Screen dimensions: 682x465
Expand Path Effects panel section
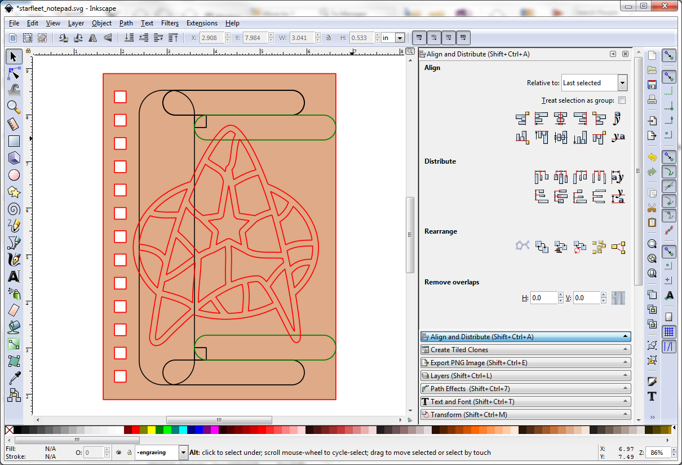click(x=525, y=389)
